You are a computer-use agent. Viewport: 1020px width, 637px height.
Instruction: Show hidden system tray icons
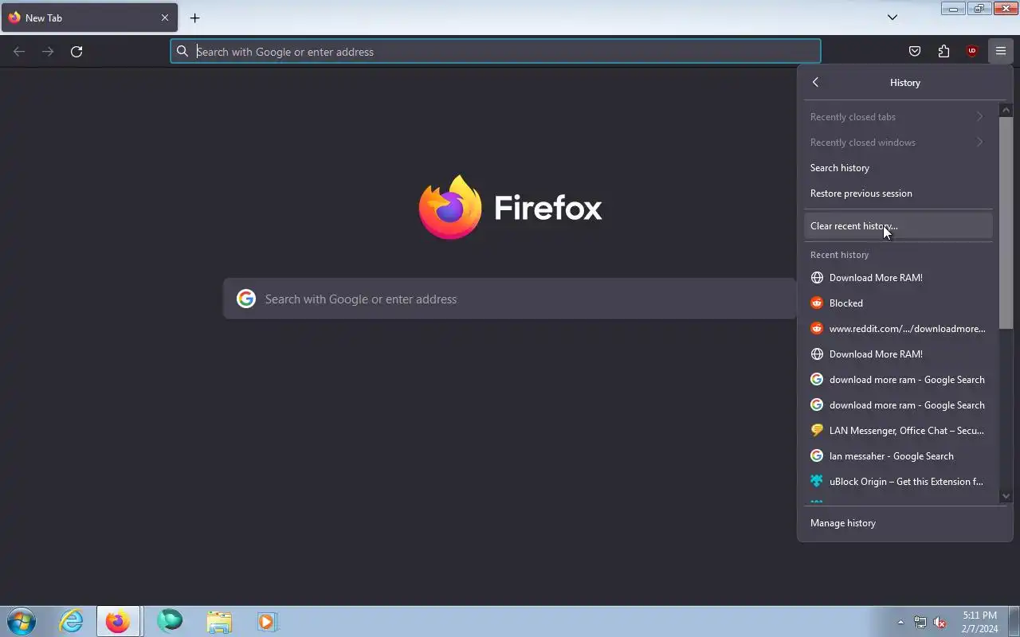900,623
